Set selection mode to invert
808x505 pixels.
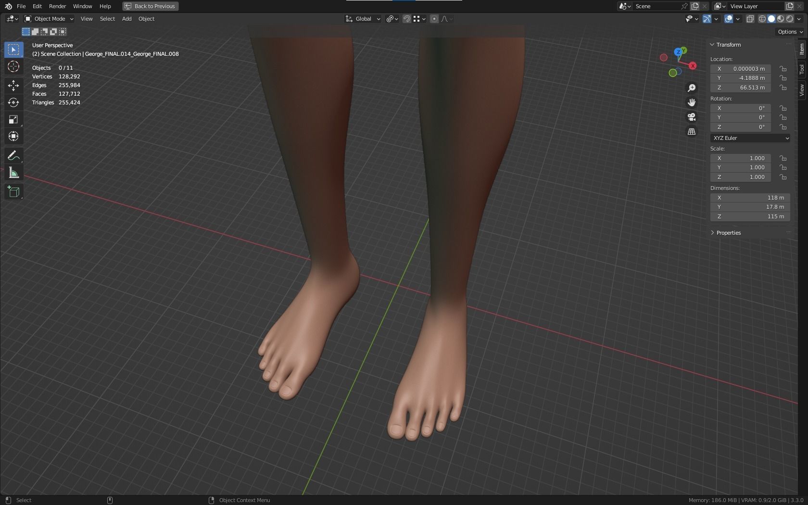pos(53,32)
